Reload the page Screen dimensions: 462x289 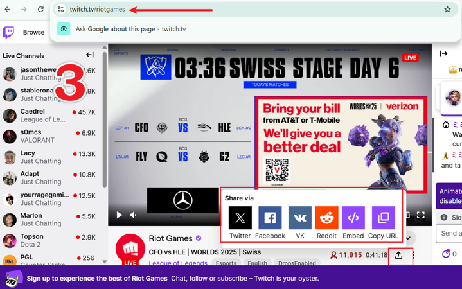(x=40, y=10)
